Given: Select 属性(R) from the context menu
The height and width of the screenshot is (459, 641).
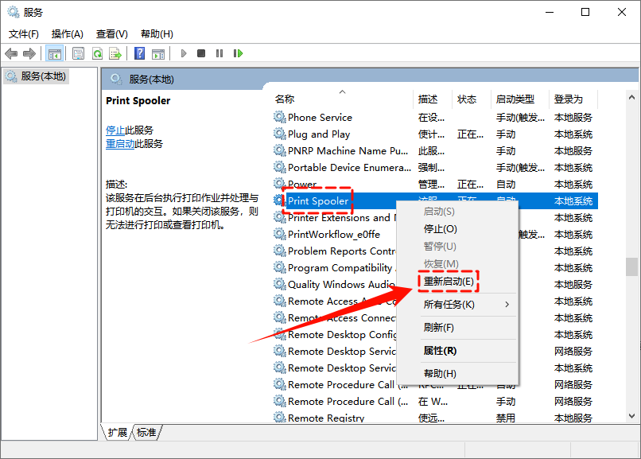Looking at the screenshot, I should point(440,351).
